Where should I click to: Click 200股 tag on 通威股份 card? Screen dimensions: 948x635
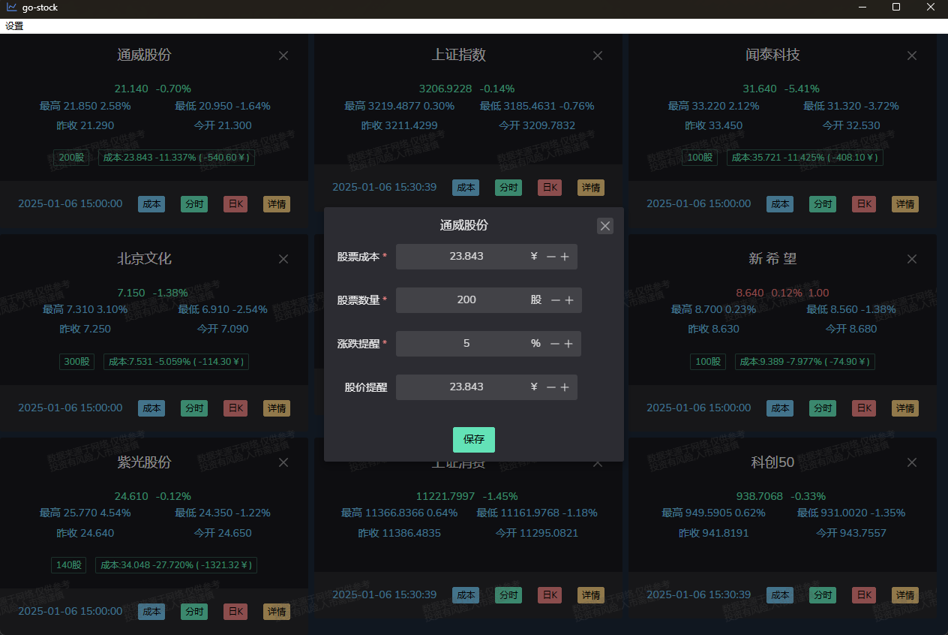(72, 158)
